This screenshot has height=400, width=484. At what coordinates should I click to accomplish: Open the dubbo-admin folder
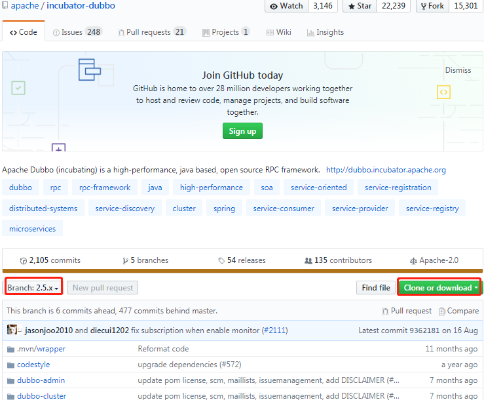[x=41, y=380]
